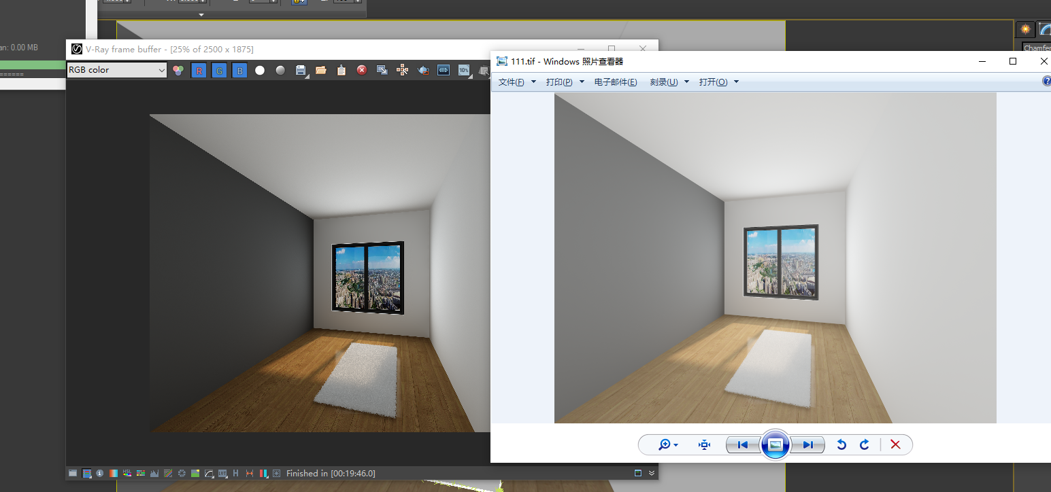Click the link VFB to PDPlayer icon

click(444, 70)
